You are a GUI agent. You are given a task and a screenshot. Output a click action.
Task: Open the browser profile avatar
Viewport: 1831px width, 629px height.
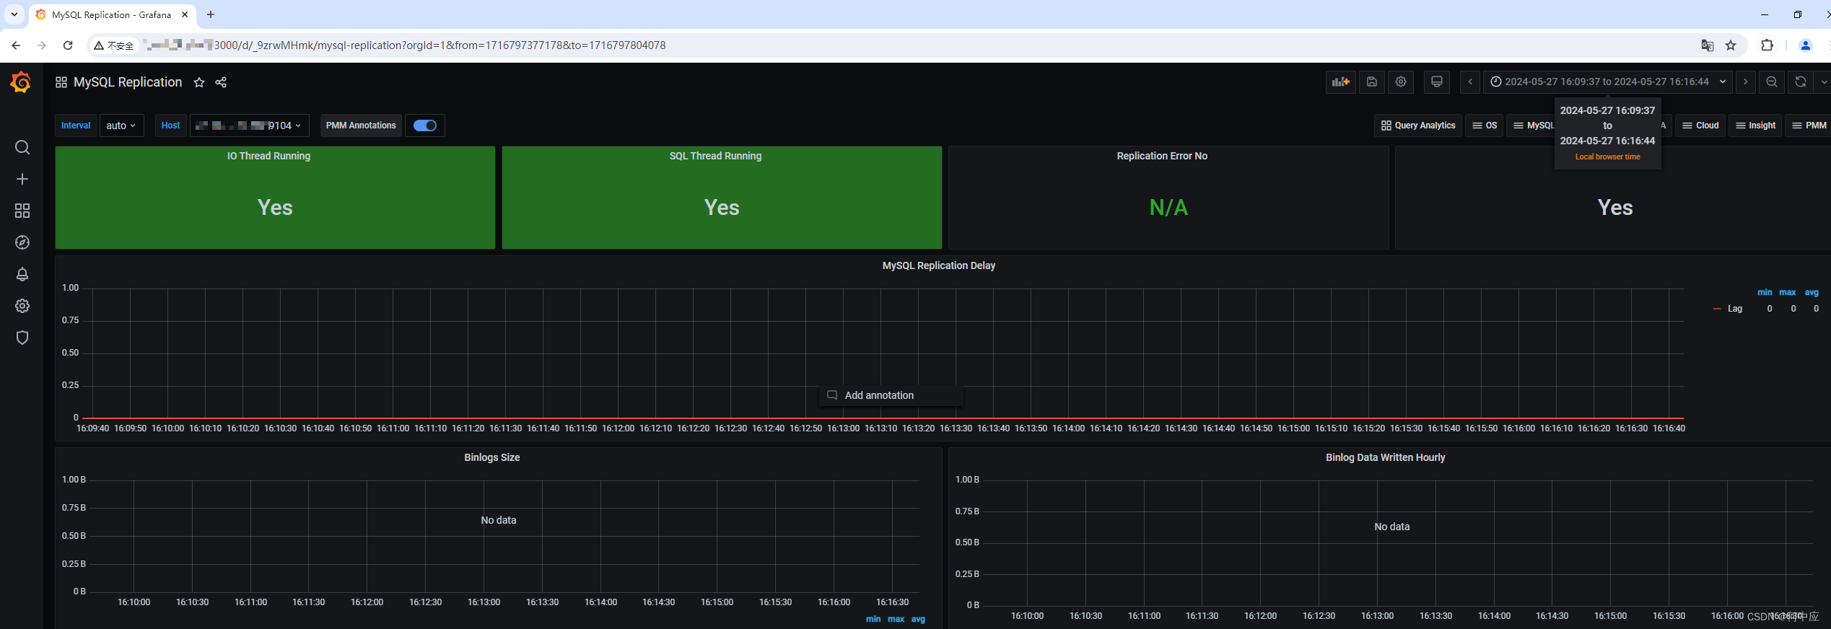pyautogui.click(x=1806, y=45)
